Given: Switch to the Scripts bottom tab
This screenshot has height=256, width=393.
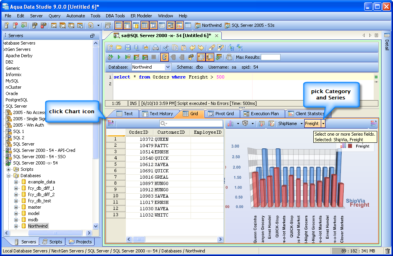Looking at the screenshot, I should 52,242.
